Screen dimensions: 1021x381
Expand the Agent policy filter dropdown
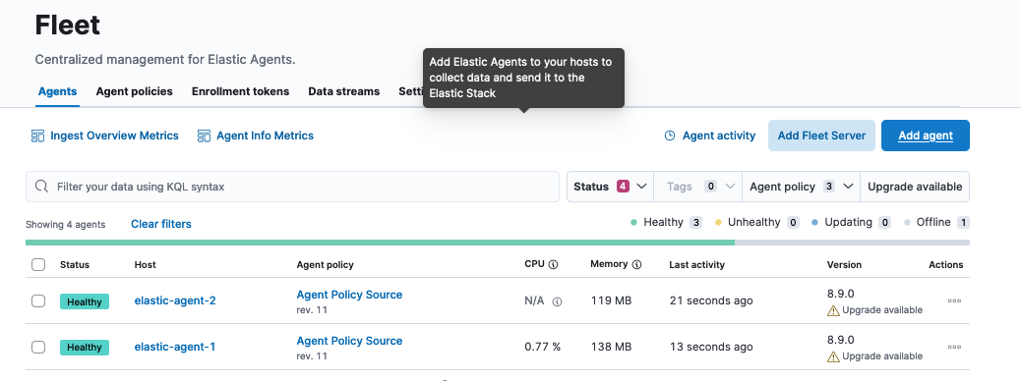[x=801, y=187]
